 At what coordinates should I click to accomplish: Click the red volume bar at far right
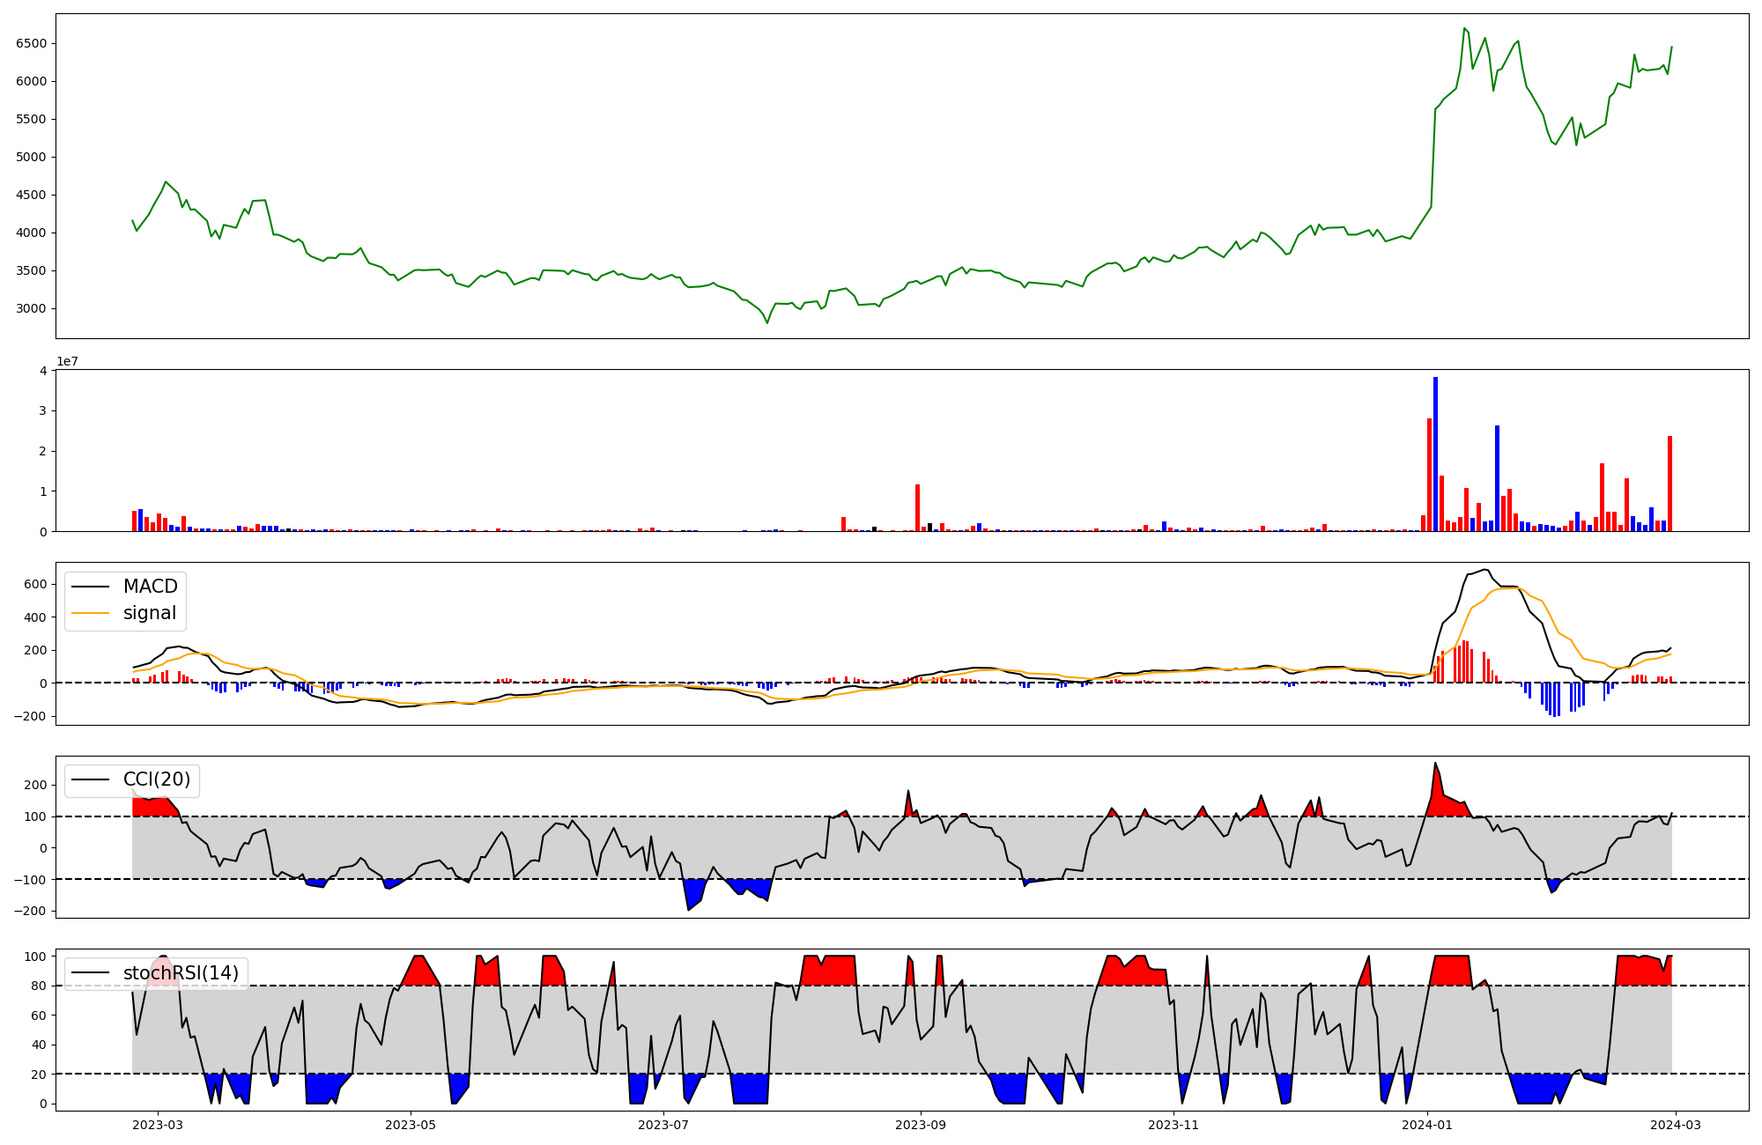point(1669,483)
